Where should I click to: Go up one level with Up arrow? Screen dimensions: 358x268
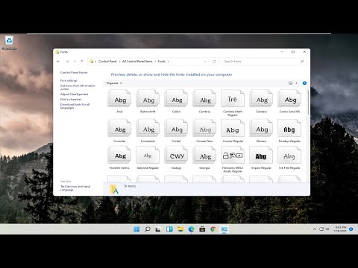82,61
